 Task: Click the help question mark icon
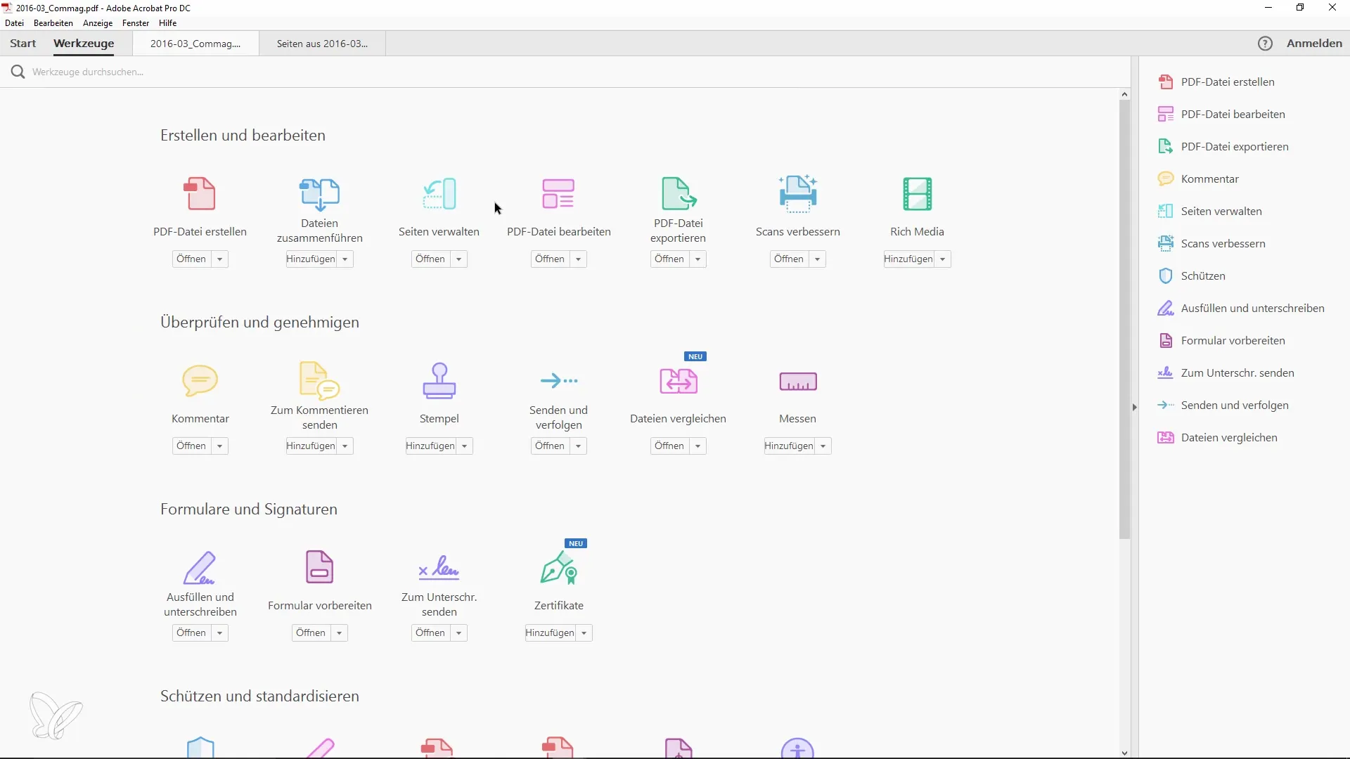click(1265, 44)
